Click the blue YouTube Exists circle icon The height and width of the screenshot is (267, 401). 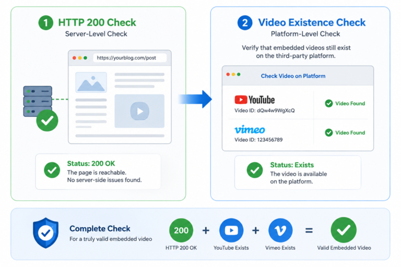click(x=231, y=230)
